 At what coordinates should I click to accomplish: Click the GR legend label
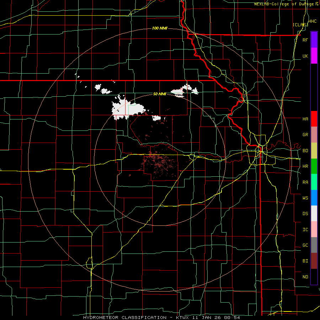click(305, 135)
